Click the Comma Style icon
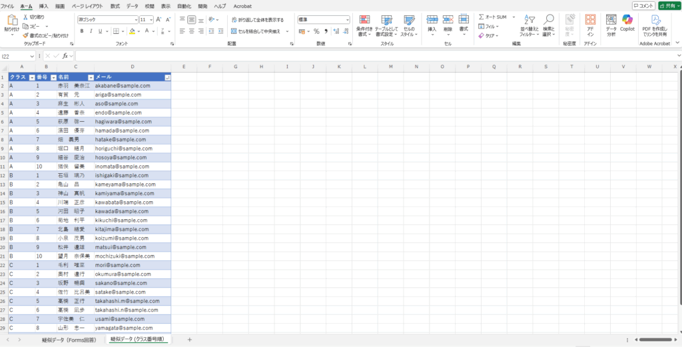The image size is (682, 347). (326, 31)
